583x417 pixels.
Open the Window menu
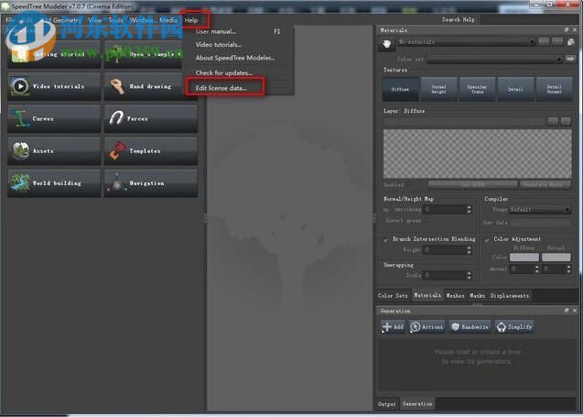[141, 20]
